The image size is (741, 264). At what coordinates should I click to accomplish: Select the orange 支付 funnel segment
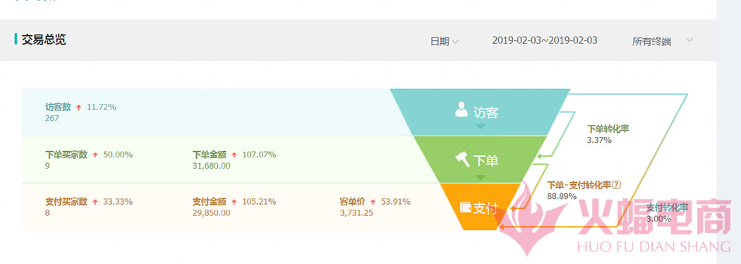point(480,206)
